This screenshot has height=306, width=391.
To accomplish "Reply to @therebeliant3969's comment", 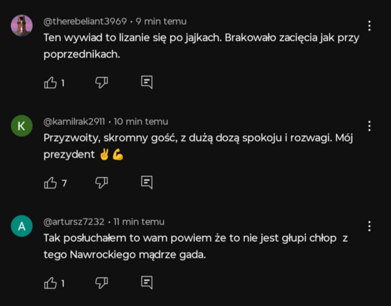I will (147, 83).
